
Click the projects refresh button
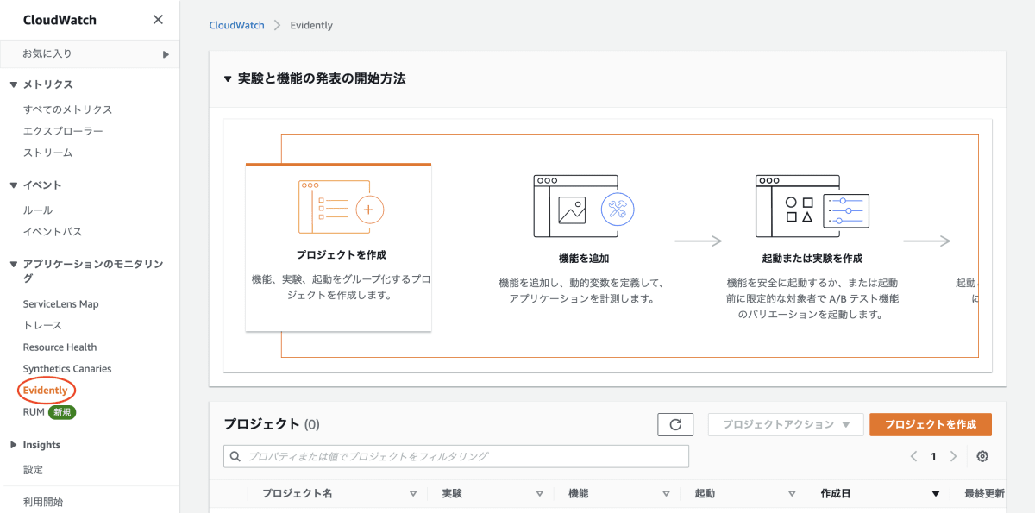(x=675, y=424)
